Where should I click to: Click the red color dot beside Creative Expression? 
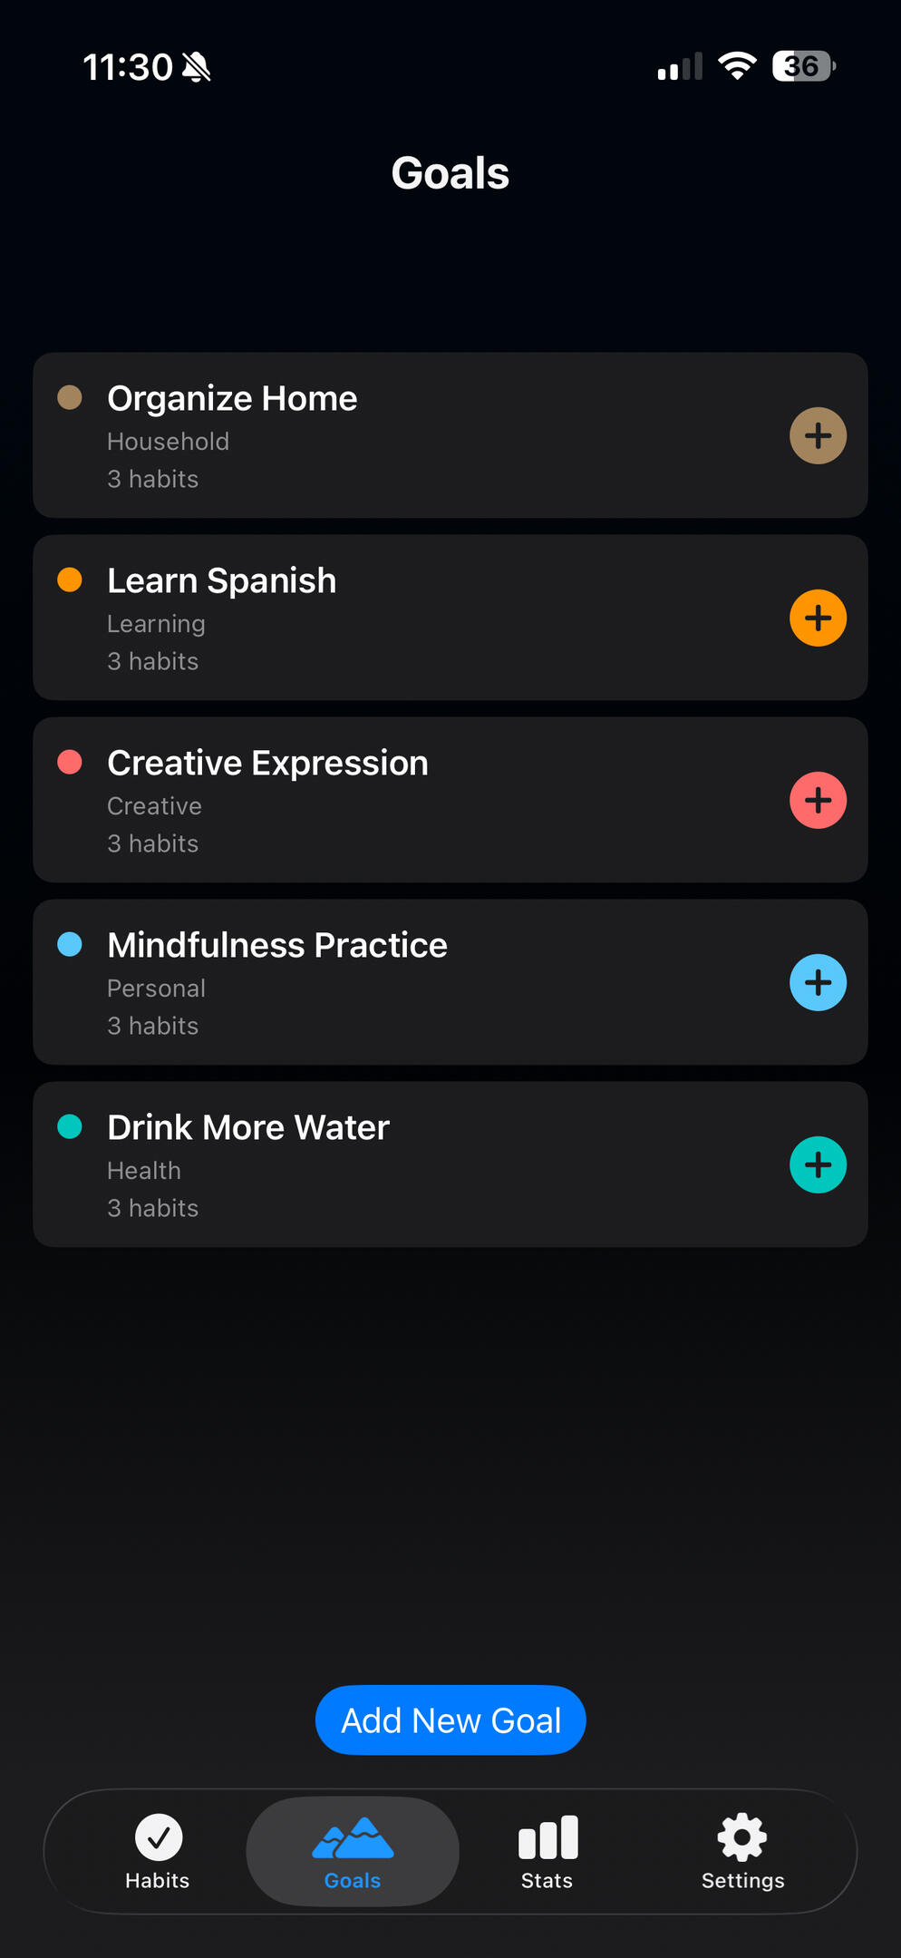(70, 762)
